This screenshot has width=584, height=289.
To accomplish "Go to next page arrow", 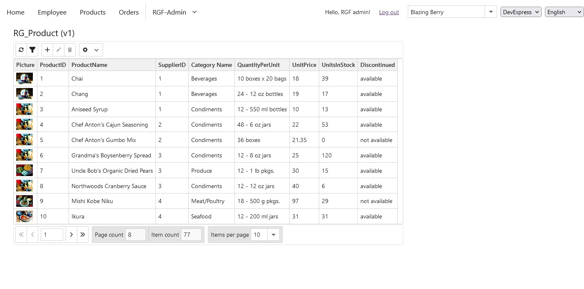I will click(x=71, y=235).
